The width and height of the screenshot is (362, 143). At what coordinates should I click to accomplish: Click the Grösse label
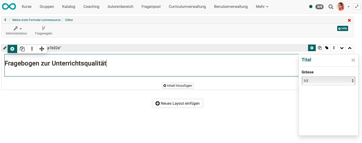point(308,72)
